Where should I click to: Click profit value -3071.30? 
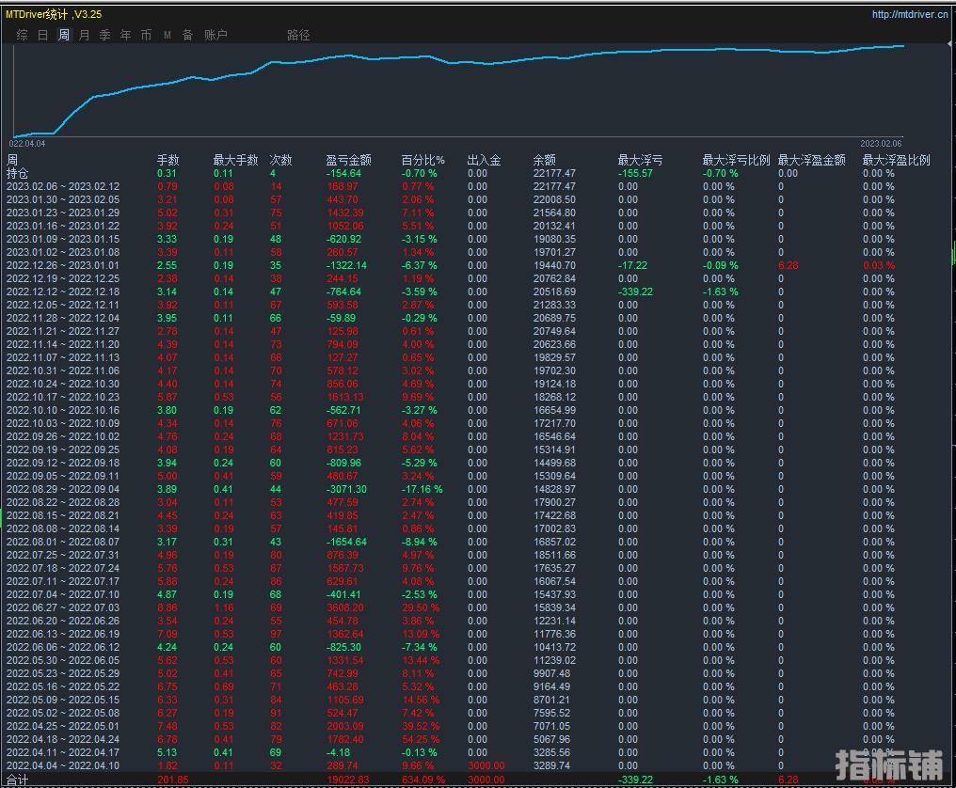click(x=346, y=489)
